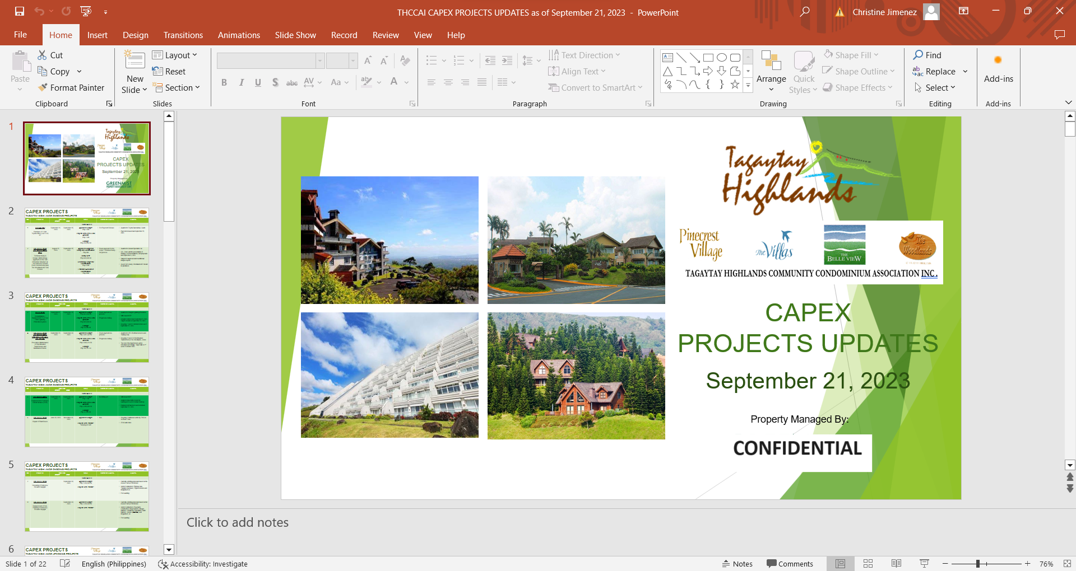The width and height of the screenshot is (1076, 571).
Task: Open the Transitions tab
Action: coord(183,35)
